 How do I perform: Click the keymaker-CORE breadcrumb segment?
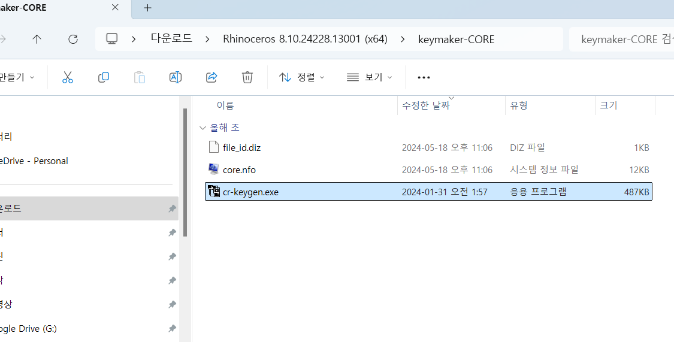456,39
